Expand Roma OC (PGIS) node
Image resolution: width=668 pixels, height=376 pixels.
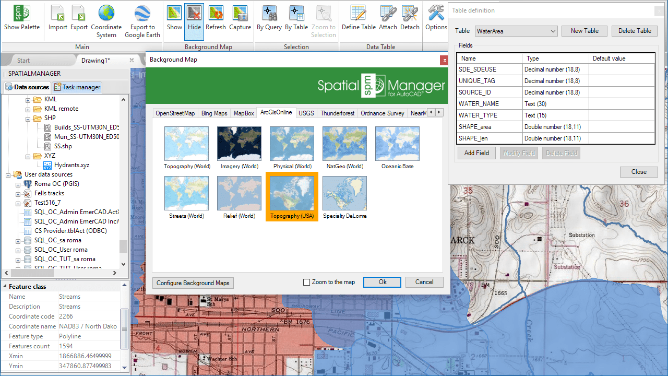pos(18,184)
